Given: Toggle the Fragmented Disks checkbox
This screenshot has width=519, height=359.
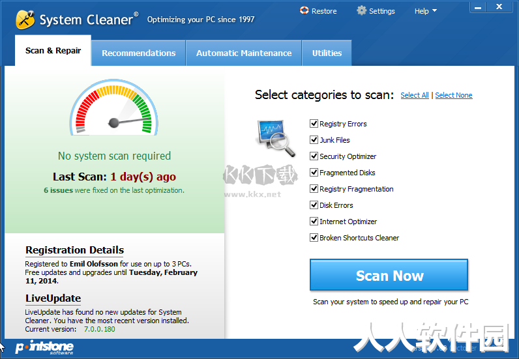Looking at the screenshot, I should 314,173.
